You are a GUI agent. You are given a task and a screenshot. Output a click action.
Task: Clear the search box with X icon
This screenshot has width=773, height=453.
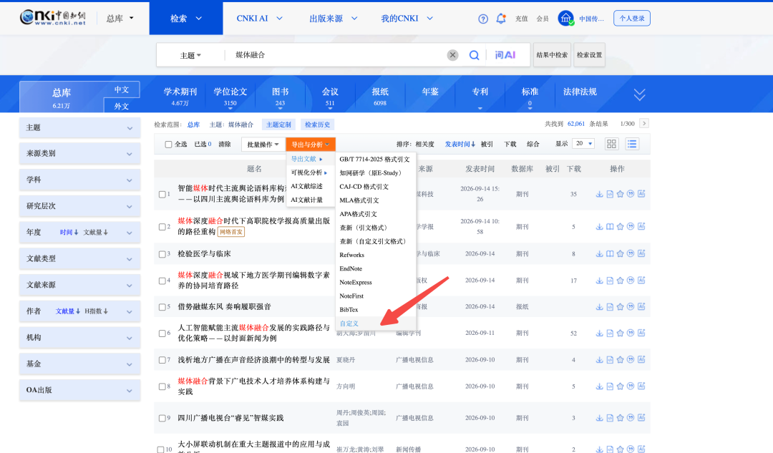pyautogui.click(x=452, y=55)
